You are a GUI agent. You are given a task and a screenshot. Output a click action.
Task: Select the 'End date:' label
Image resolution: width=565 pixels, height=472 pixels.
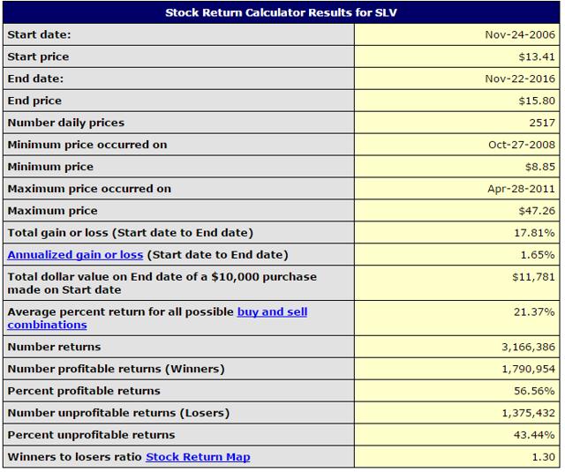point(35,79)
